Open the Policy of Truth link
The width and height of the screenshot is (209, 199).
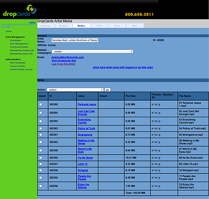click(87, 129)
